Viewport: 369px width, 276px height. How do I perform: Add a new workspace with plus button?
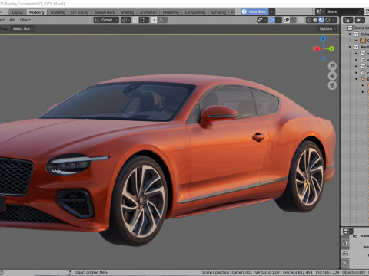click(232, 12)
